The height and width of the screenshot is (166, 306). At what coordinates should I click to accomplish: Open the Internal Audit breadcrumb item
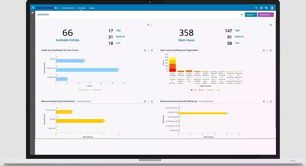point(68,8)
